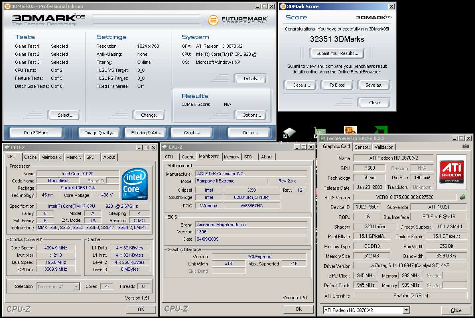
Task: Open About tab in first CPU-Z window
Action: click(x=109, y=157)
